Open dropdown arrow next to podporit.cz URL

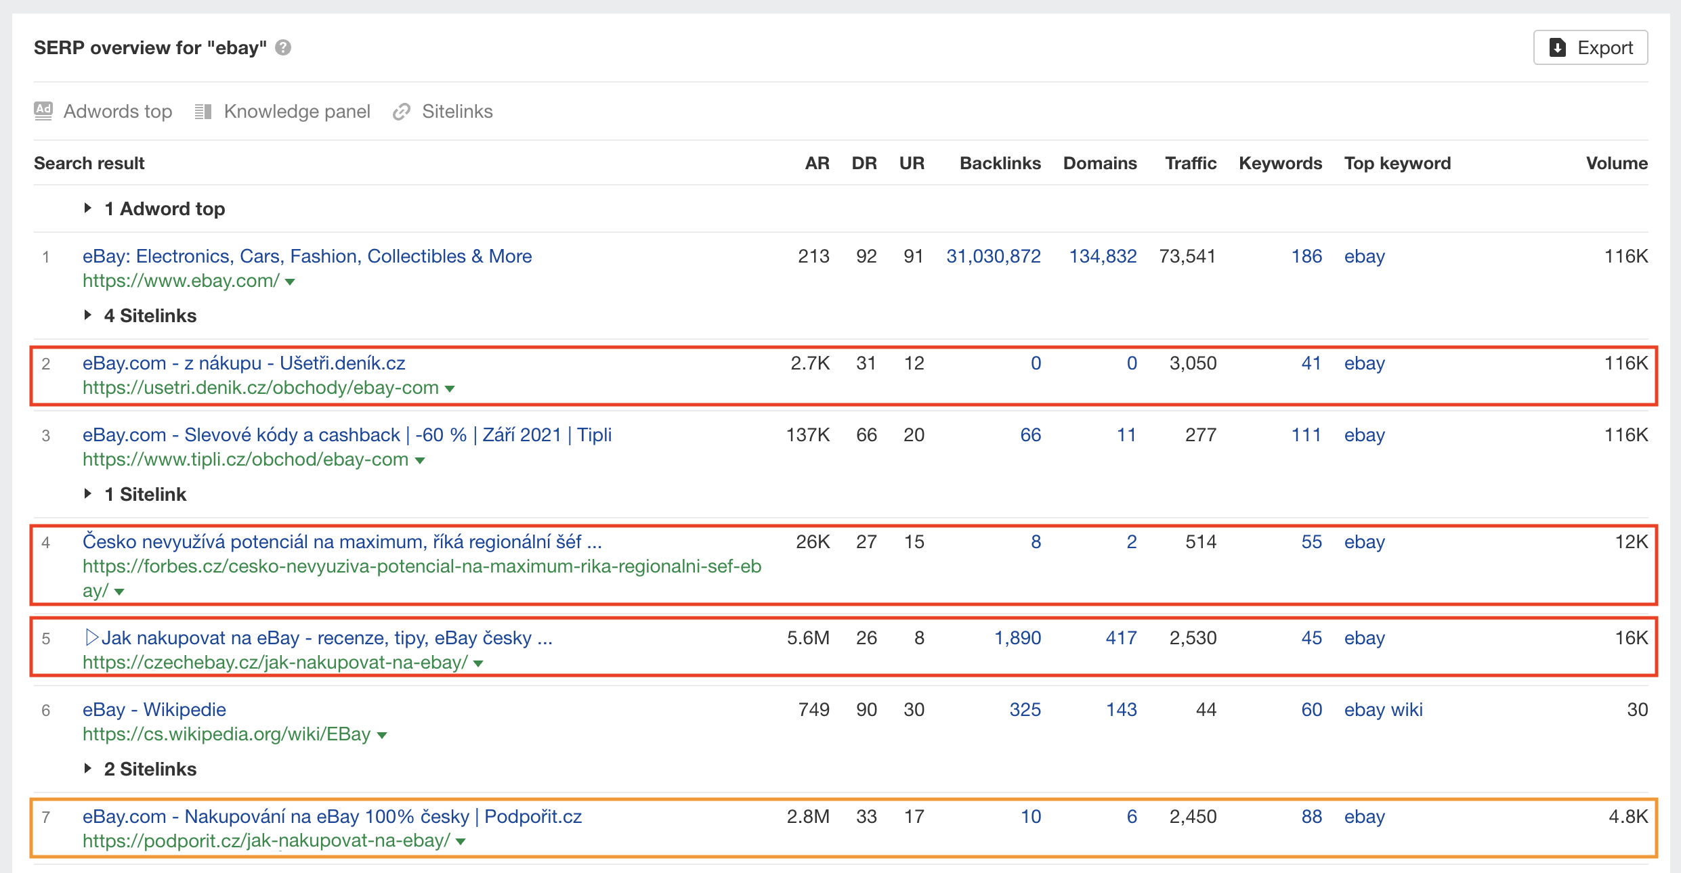pos(461,843)
